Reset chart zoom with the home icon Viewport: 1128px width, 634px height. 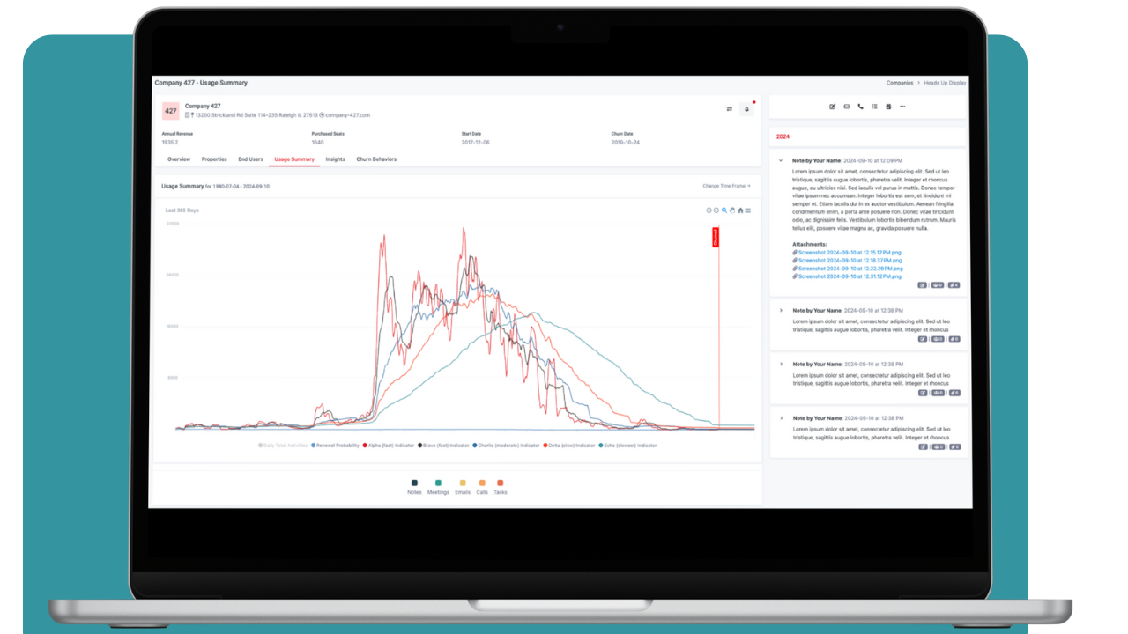coord(740,210)
